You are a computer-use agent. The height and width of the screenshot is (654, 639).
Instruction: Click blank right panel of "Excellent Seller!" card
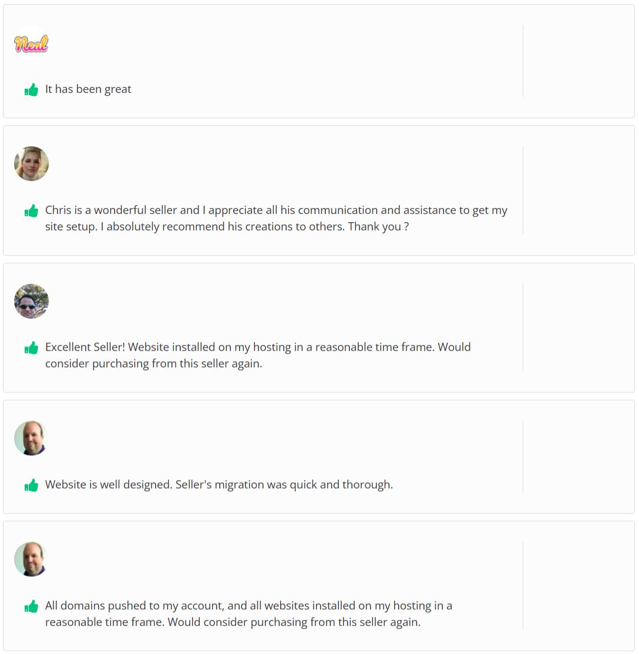(578, 328)
